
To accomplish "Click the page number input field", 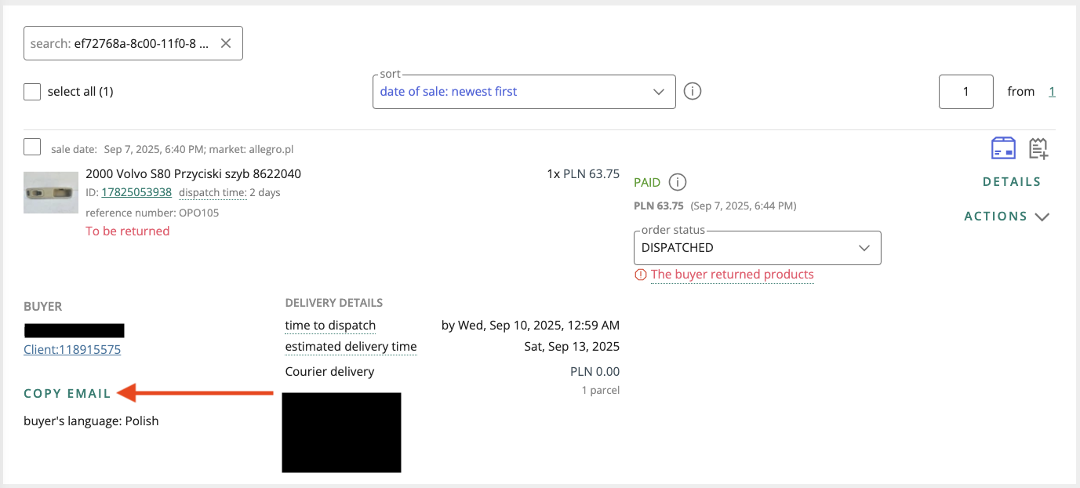I will pos(965,92).
